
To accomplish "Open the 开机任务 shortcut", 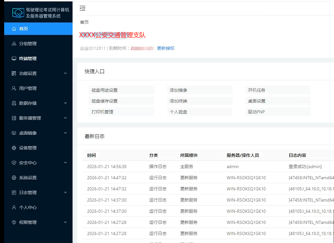I will (x=278, y=90).
